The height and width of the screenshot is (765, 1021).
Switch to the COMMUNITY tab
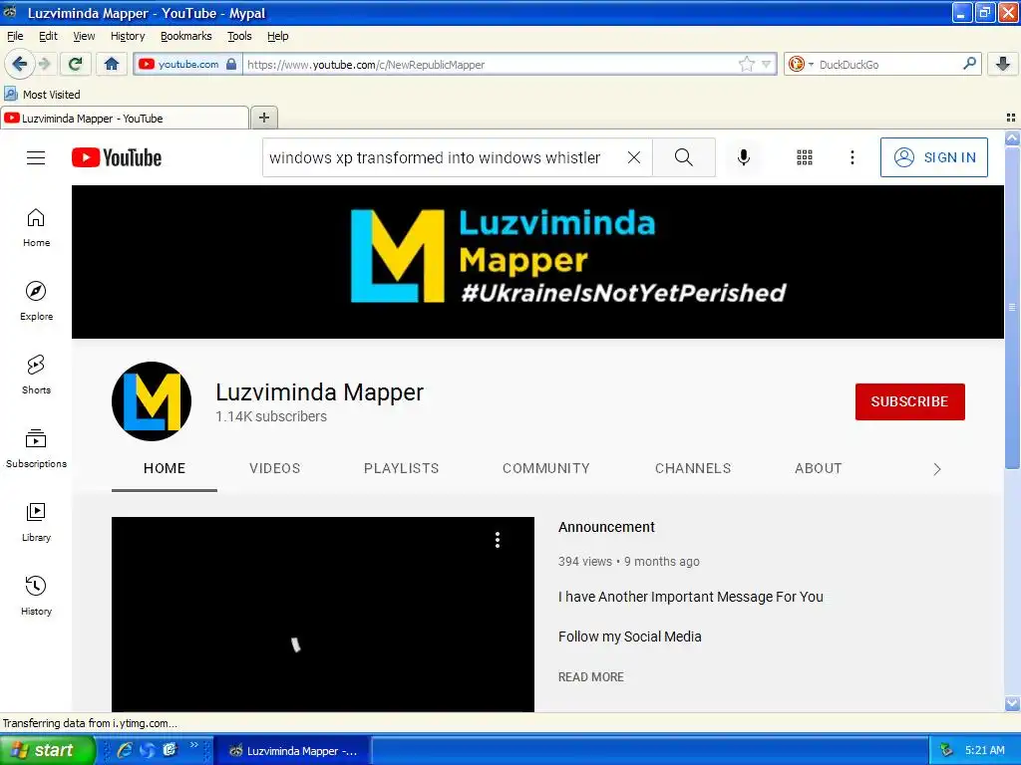coord(546,468)
